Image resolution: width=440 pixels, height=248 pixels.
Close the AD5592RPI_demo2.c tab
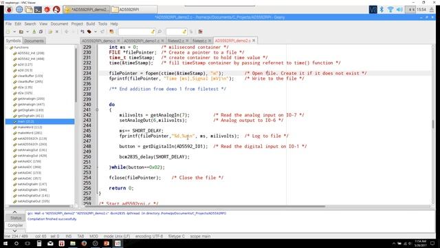coord(254,41)
